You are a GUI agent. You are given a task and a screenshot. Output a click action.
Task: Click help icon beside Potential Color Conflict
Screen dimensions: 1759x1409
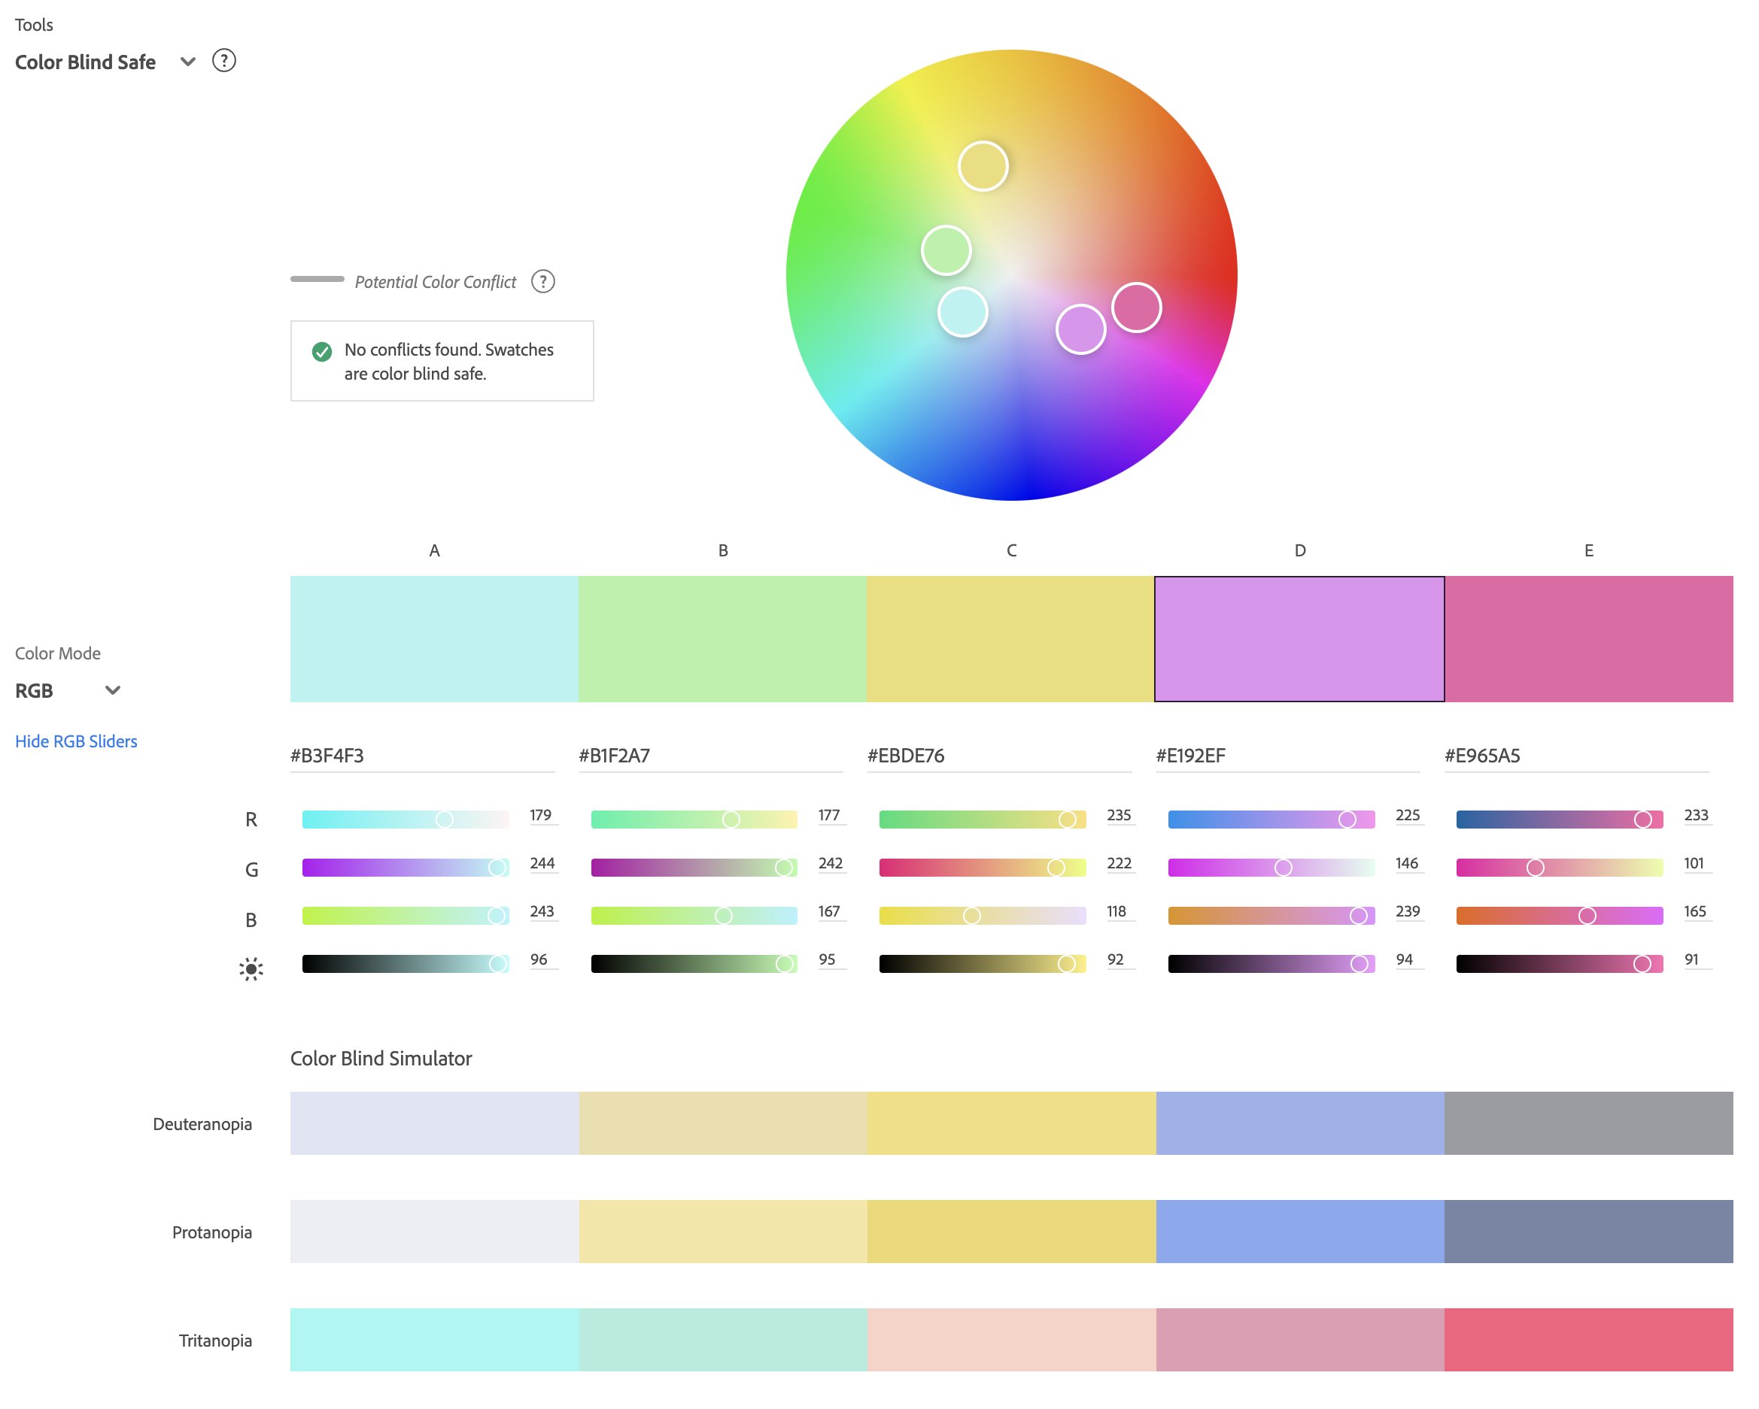point(542,281)
